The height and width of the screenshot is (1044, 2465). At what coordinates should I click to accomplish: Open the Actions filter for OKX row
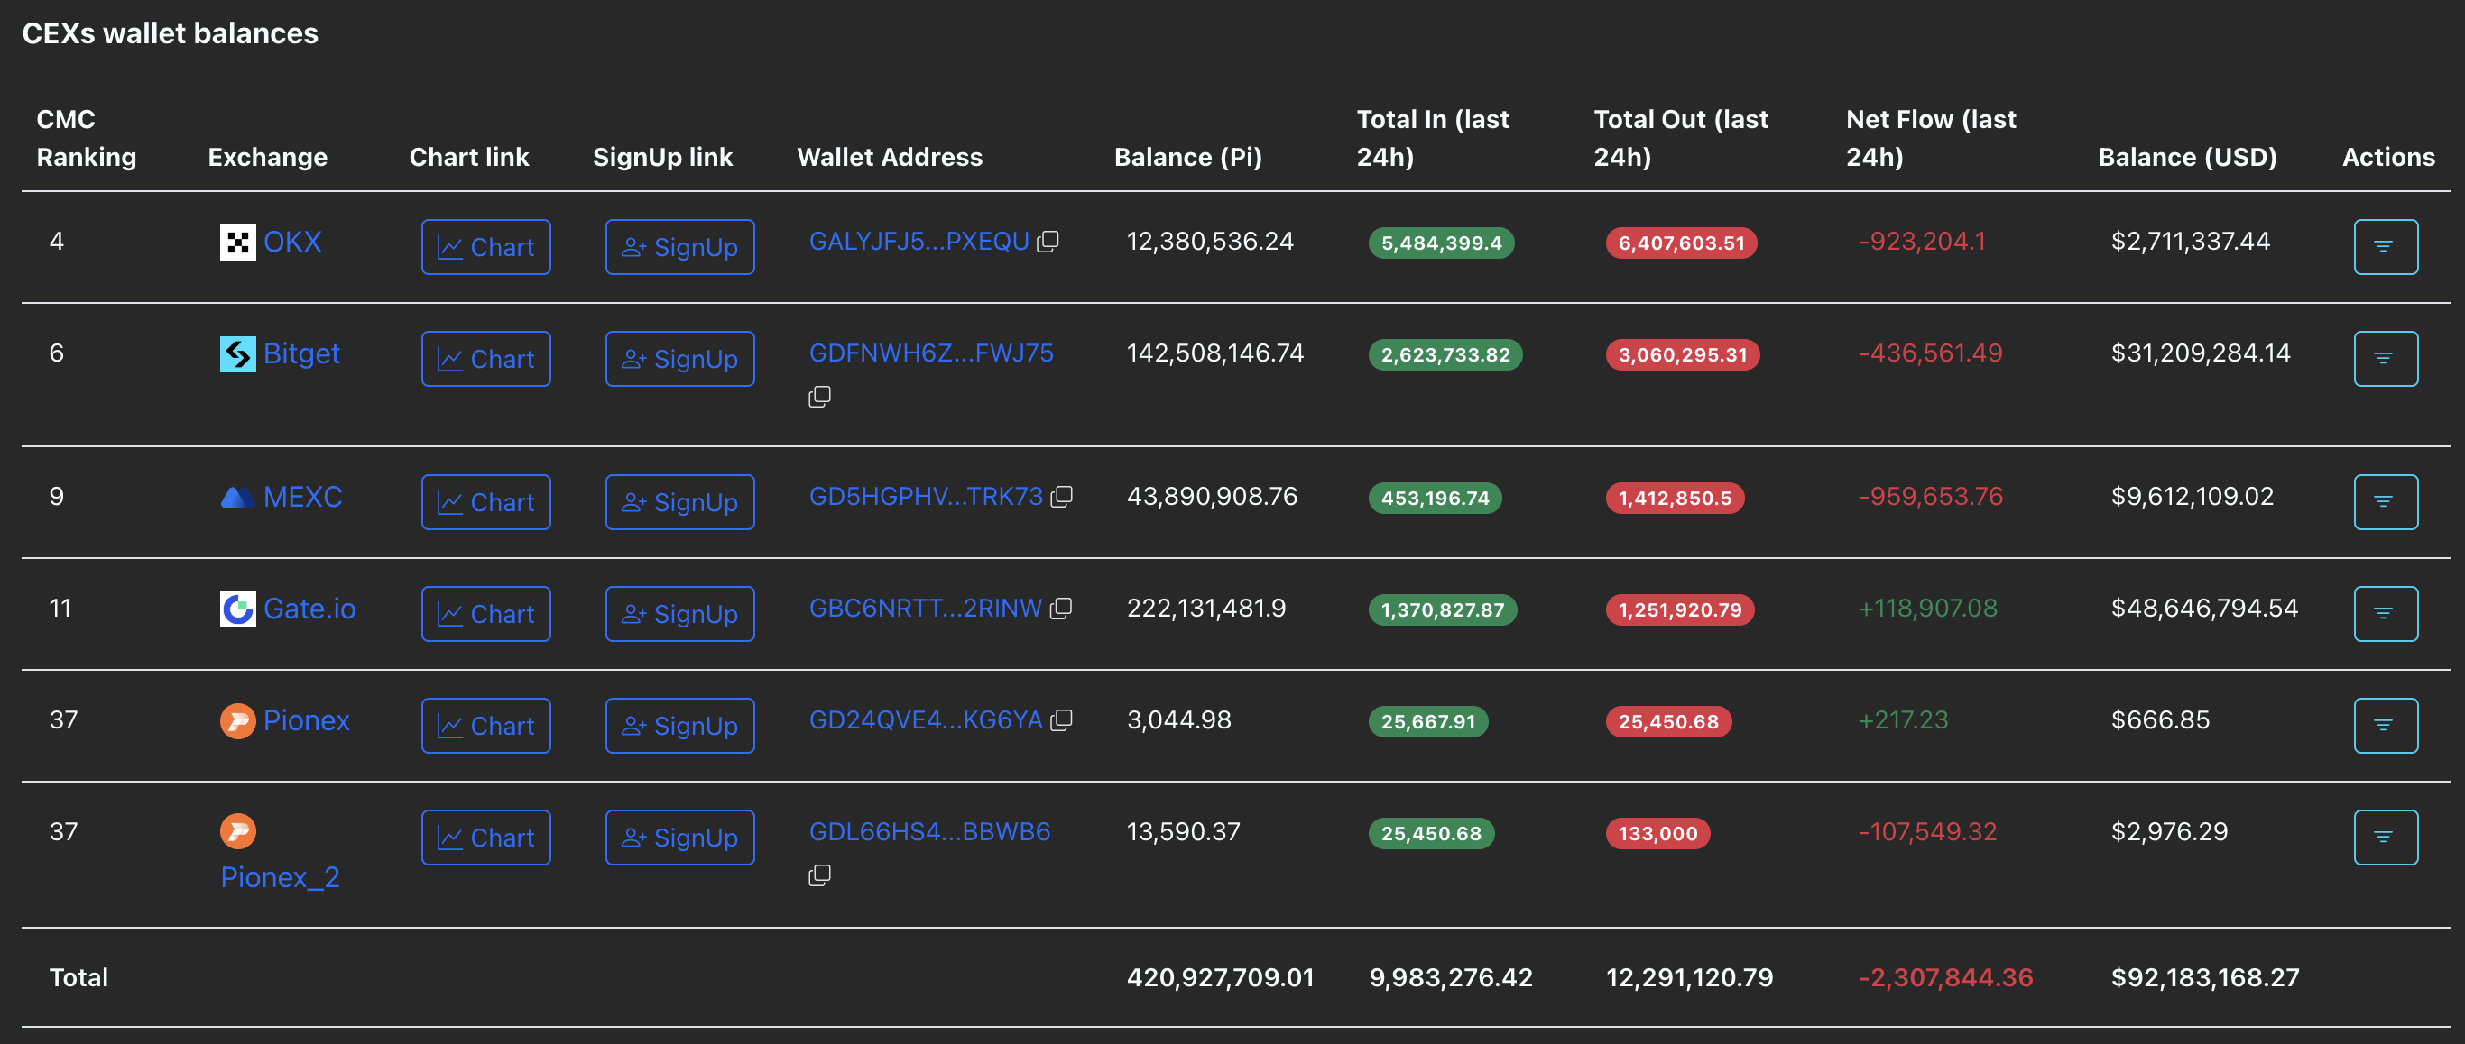click(x=2385, y=247)
